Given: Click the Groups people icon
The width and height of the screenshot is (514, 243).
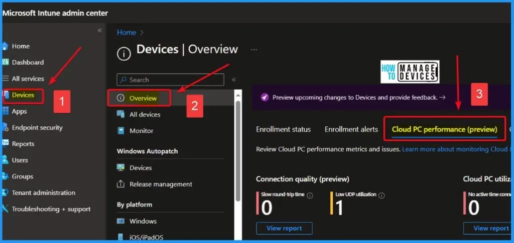Looking at the screenshot, I should [x=5, y=176].
